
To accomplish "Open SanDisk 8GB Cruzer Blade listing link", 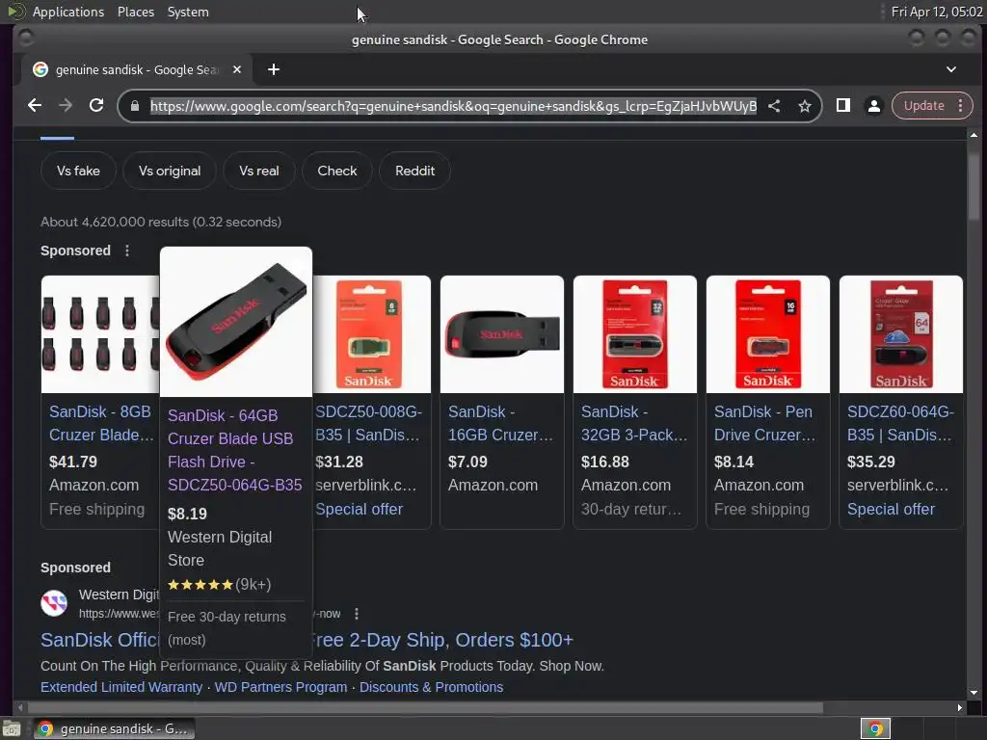I will pos(101,423).
